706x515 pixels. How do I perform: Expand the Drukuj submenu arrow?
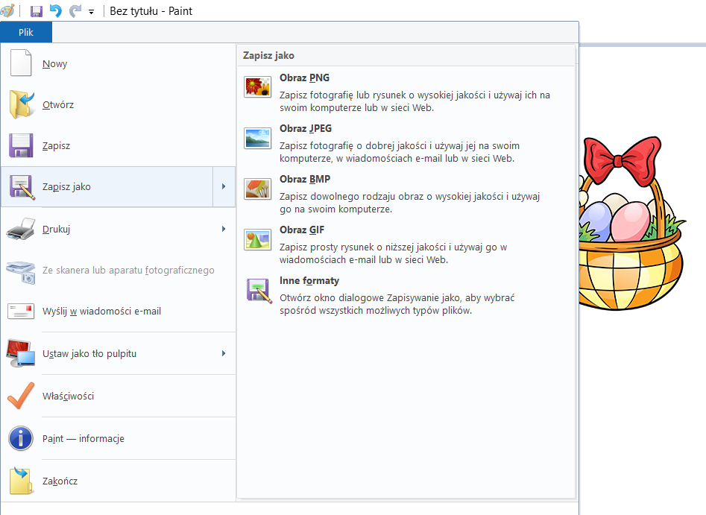coord(224,229)
